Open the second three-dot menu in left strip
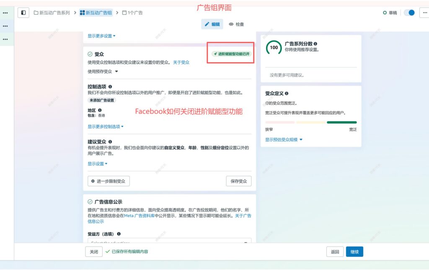This screenshot has height=270, width=429. (5, 26)
